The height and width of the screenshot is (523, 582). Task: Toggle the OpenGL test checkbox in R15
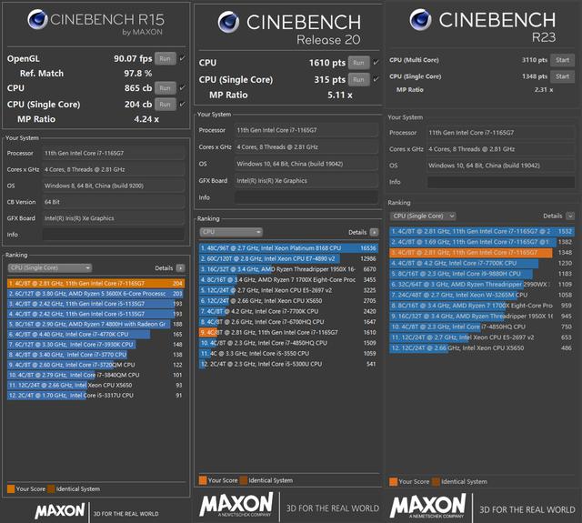pyautogui.click(x=182, y=58)
